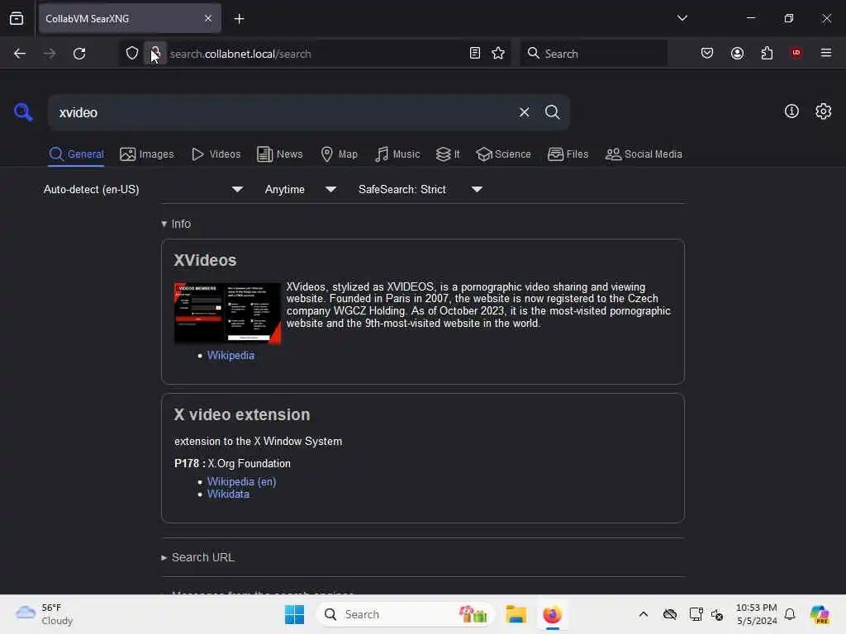Toggle reader view icon in address bar
Viewport: 846px width, 634px height.
tap(475, 54)
